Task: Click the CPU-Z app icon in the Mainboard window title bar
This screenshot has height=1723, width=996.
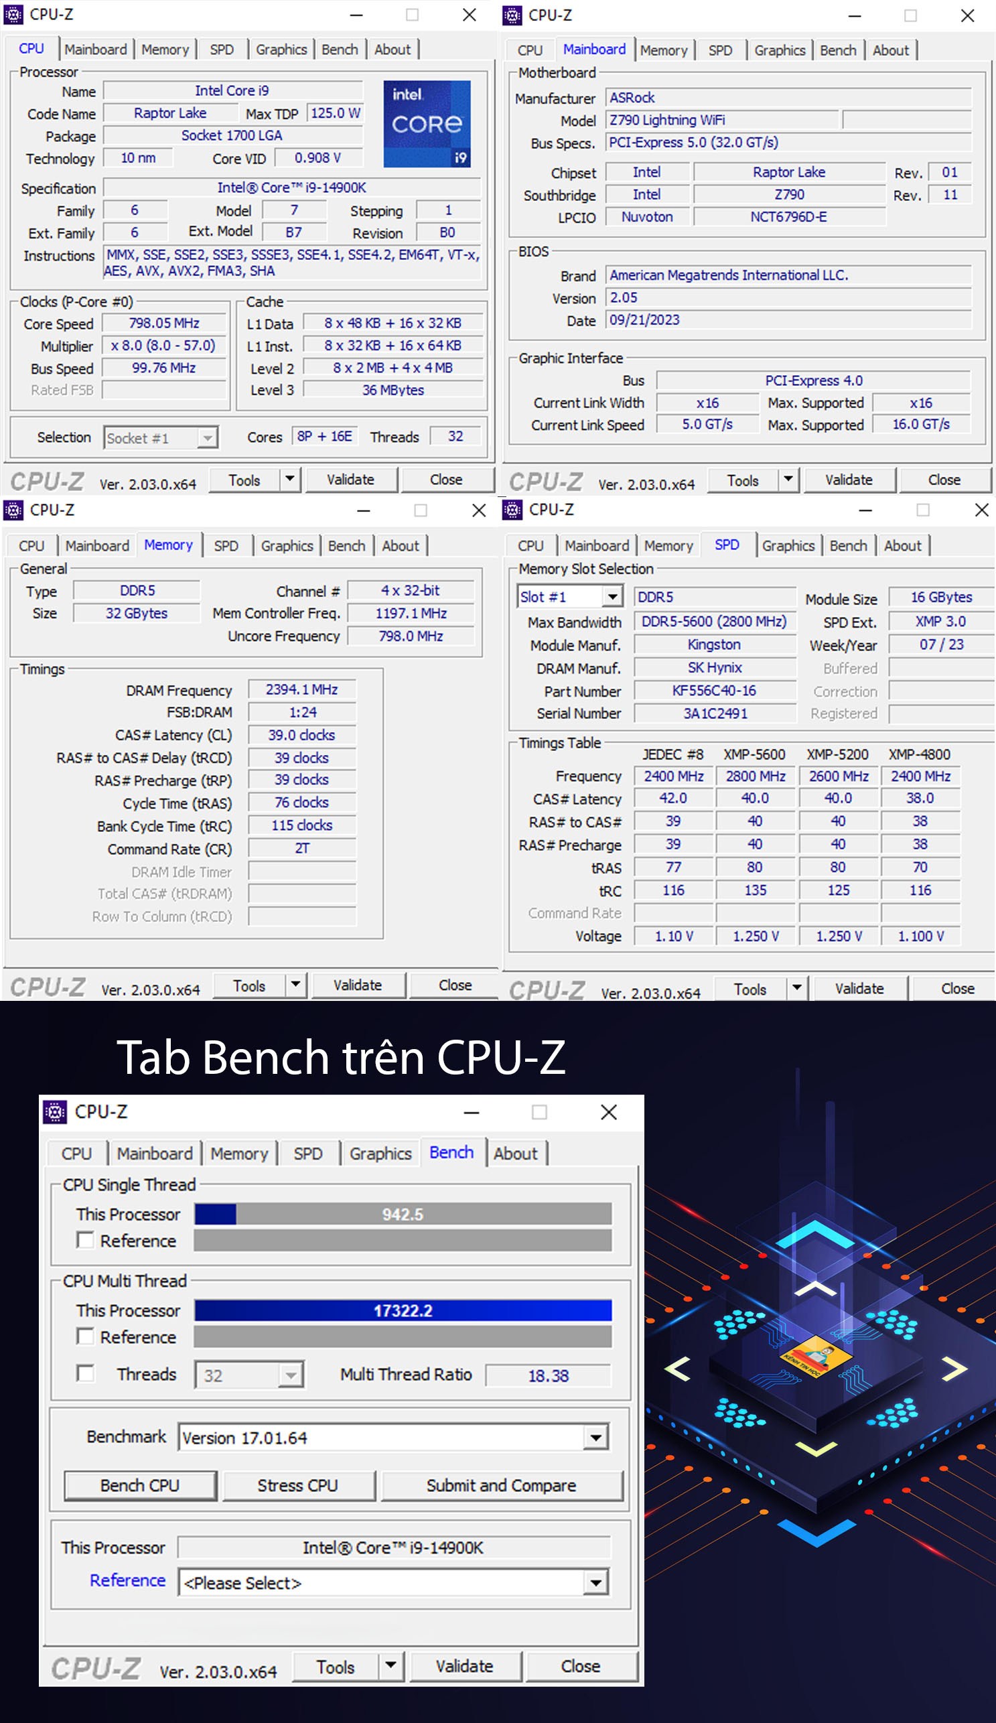Action: [x=512, y=15]
